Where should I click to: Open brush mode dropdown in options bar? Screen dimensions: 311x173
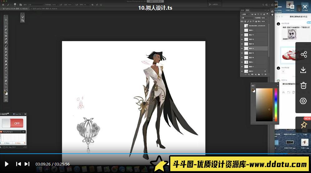[36, 4]
